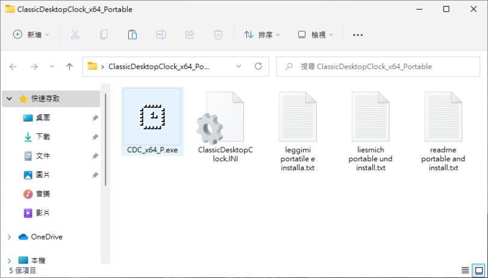Screen dimensions: 488x278
Task: Click the pin icon next to 下載
Action: click(x=95, y=137)
